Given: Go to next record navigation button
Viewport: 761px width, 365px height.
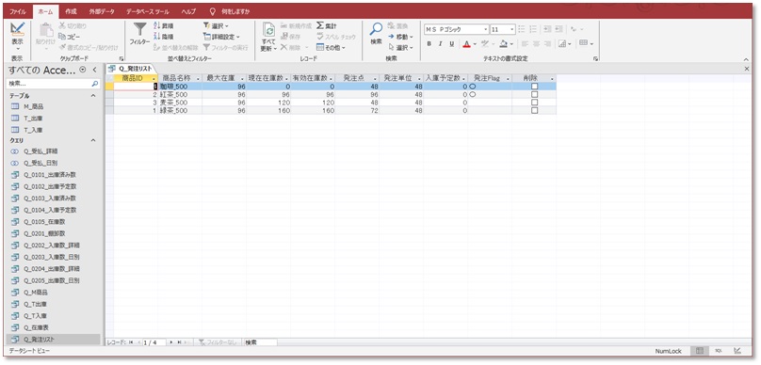Looking at the screenshot, I should tap(170, 342).
